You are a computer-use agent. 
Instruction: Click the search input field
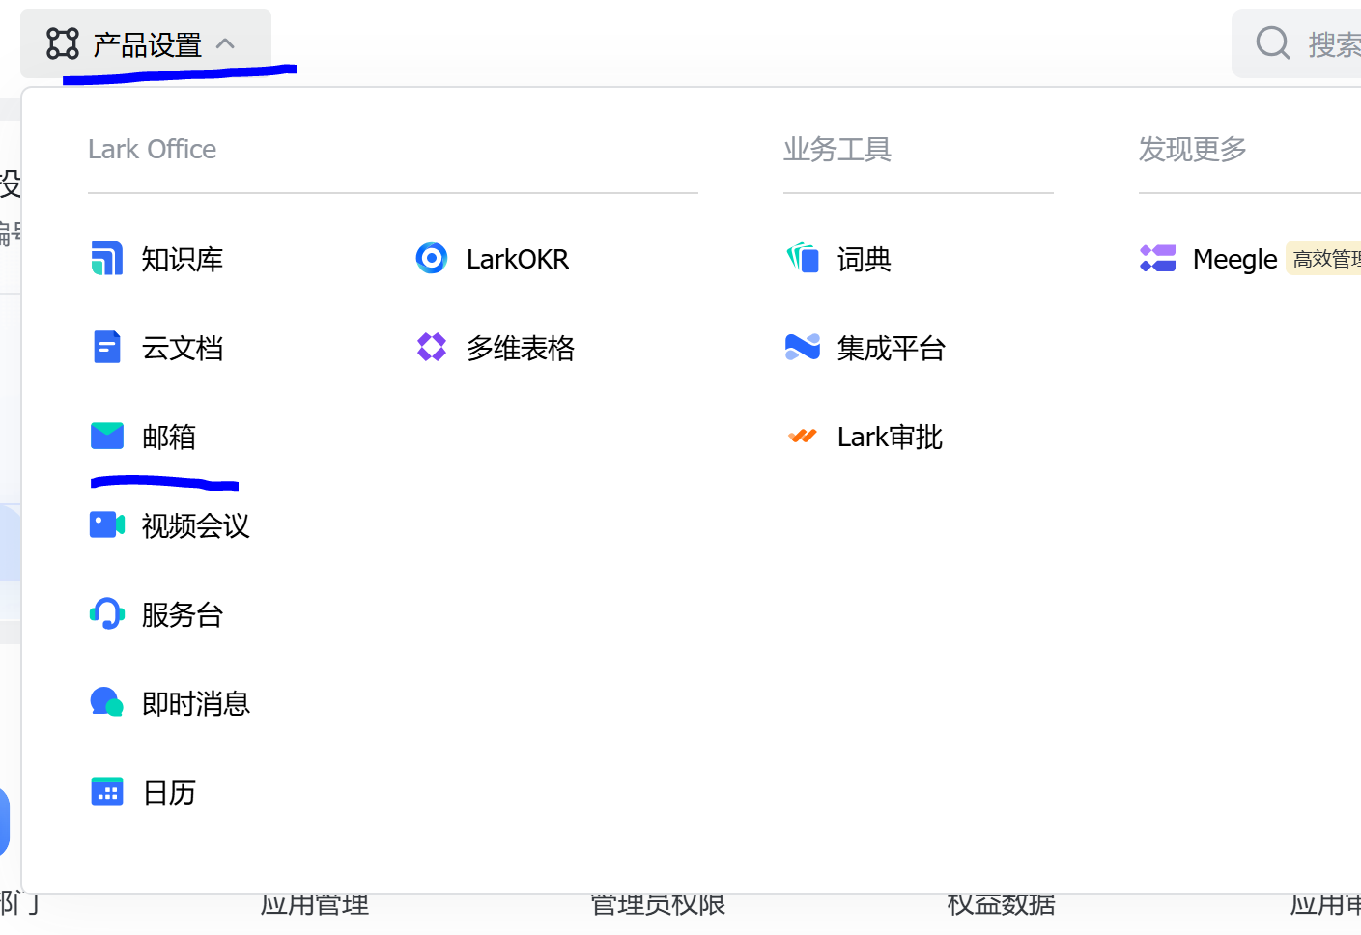(1333, 44)
